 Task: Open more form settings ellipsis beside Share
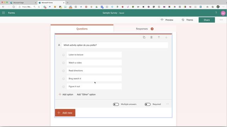point(221,20)
